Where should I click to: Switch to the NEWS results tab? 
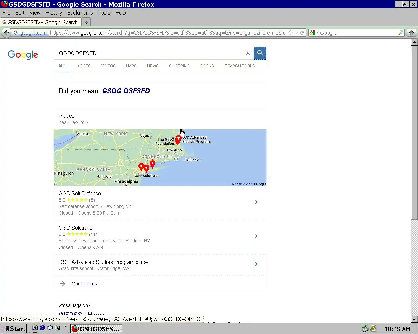[x=153, y=66]
